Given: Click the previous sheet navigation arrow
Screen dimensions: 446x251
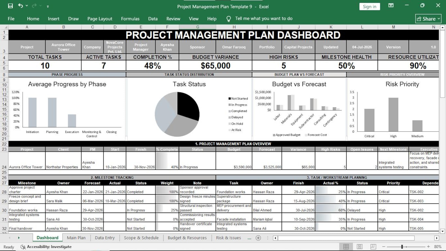Looking at the screenshot, I should tap(10, 238).
